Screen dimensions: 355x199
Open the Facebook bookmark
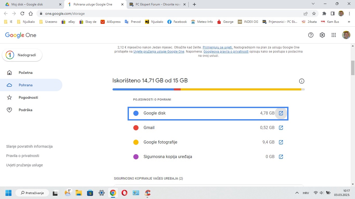pos(177,22)
